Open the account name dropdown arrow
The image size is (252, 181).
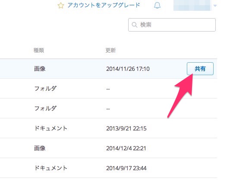pos(215,6)
